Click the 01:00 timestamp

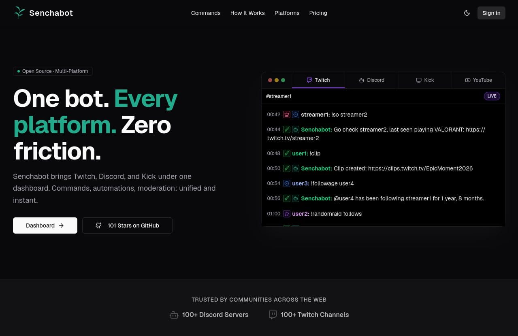(x=274, y=214)
